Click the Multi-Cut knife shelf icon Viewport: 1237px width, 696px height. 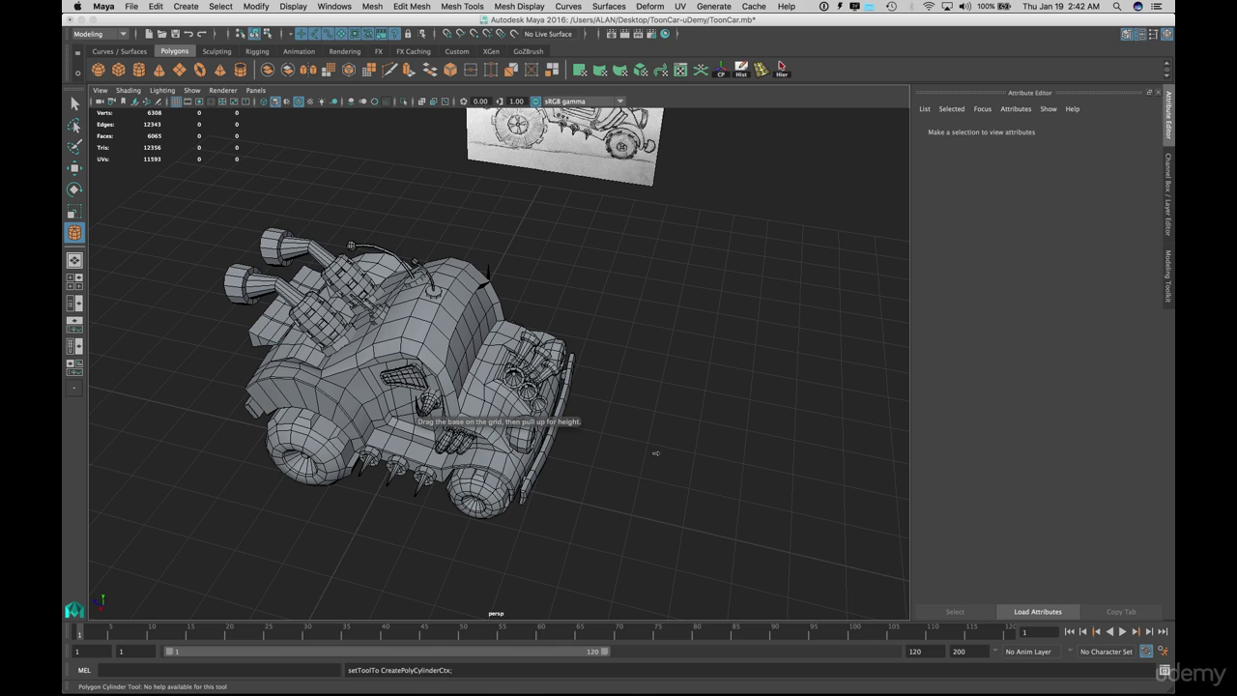388,70
